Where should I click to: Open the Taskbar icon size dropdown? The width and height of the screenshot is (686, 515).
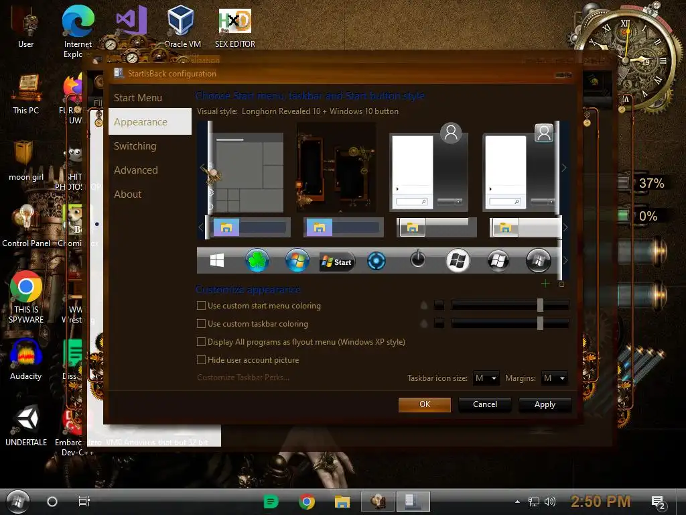point(486,378)
